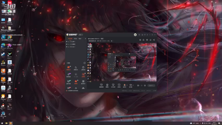Open House Party desktop shortcut
The width and height of the screenshot is (222, 125).
(x=10, y=46)
